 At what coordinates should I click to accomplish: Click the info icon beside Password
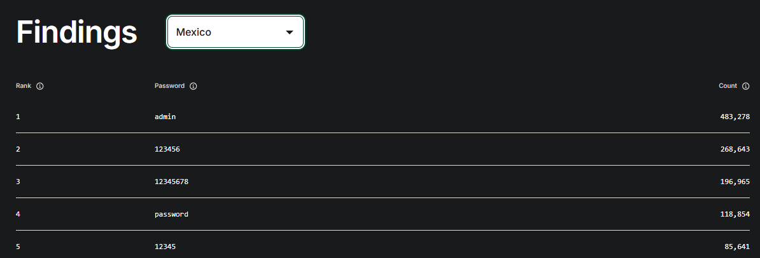pos(194,86)
